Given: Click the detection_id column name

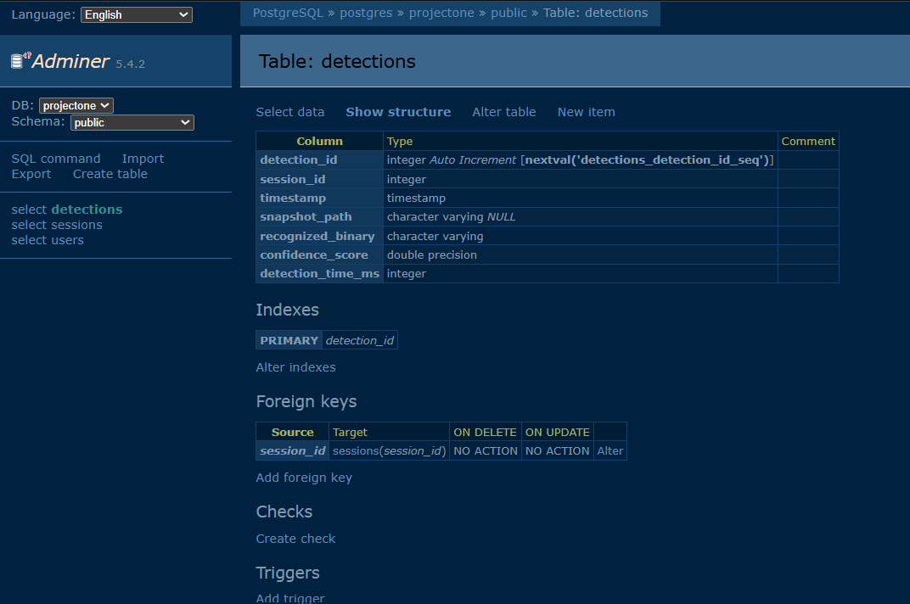Looking at the screenshot, I should tap(298, 159).
